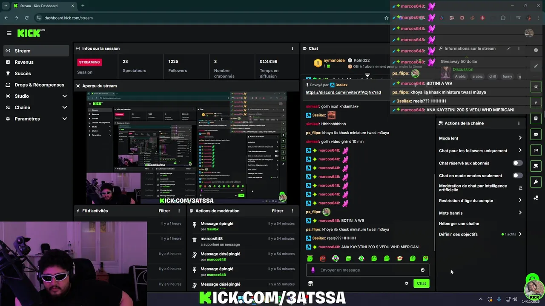Click the share nodes toolbar icon
Screen dimensions: 545x306
[x=536, y=198]
